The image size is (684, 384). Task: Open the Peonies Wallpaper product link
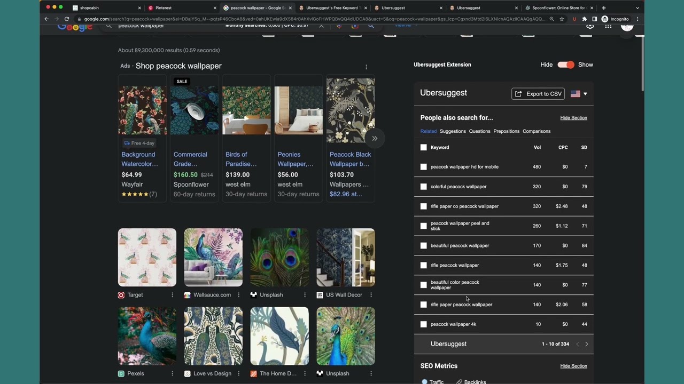(296, 159)
